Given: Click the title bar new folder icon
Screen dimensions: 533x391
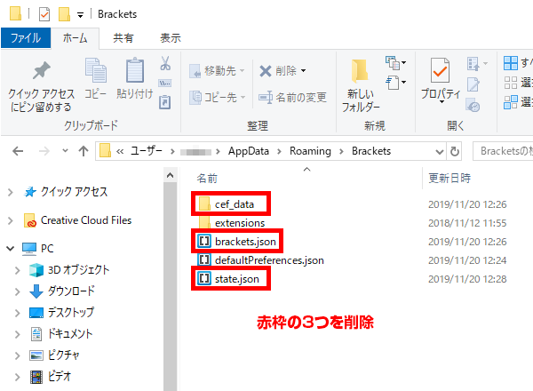Looking at the screenshot, I should [64, 14].
